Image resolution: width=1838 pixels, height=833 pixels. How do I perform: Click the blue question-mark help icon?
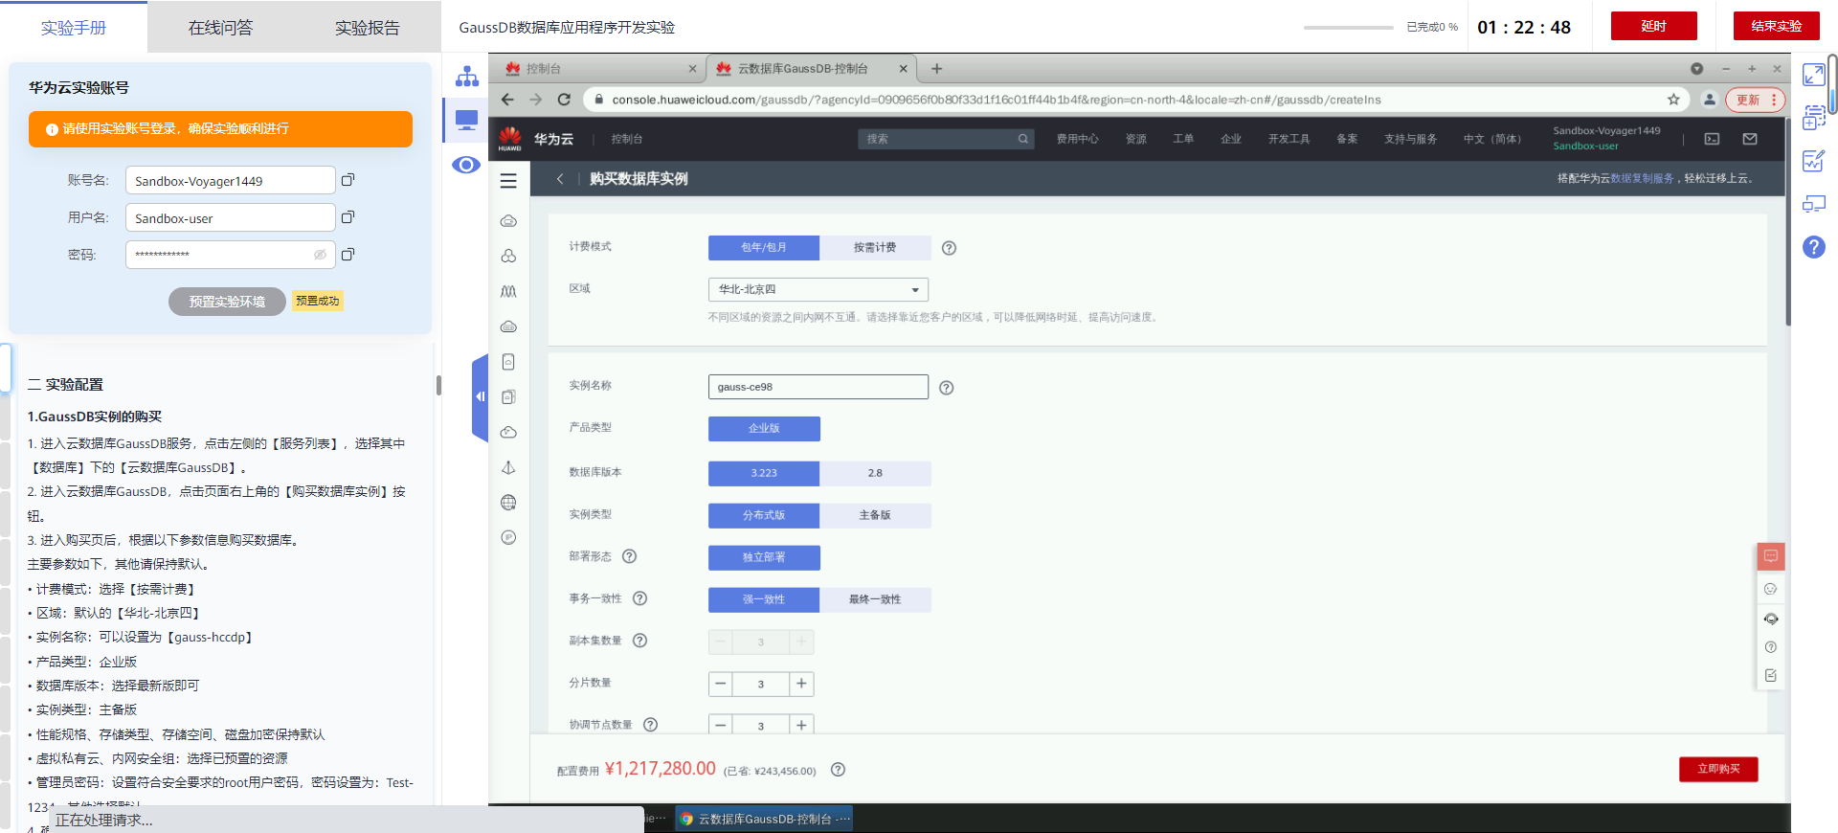(1814, 247)
